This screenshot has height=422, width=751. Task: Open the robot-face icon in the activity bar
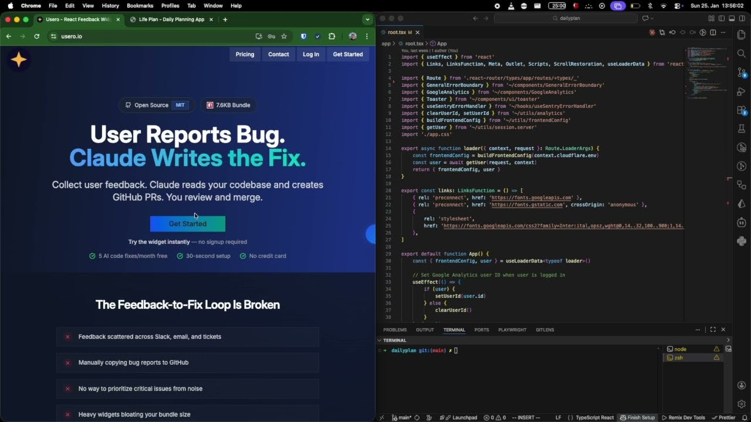tap(742, 222)
